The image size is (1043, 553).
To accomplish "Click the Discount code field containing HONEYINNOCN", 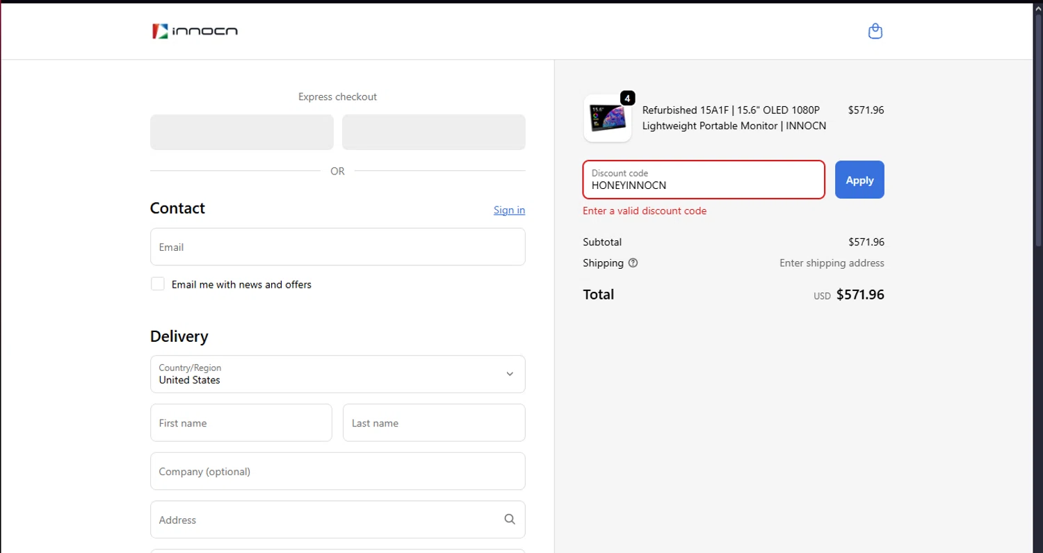I will (x=704, y=180).
